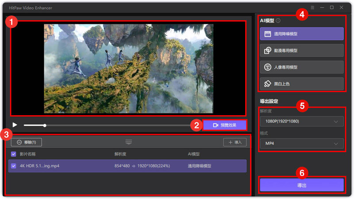The height and width of the screenshot is (199, 354).
Task: Click the AI模型 info icon
Action: tap(278, 21)
